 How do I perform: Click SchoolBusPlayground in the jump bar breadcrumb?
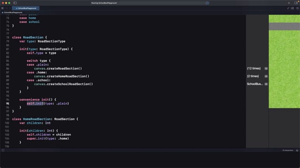click(x=13, y=13)
